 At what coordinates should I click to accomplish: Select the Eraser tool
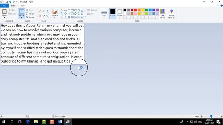tap(40, 16)
